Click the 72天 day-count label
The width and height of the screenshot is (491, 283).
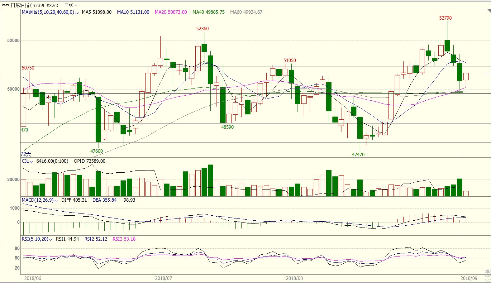26,154
